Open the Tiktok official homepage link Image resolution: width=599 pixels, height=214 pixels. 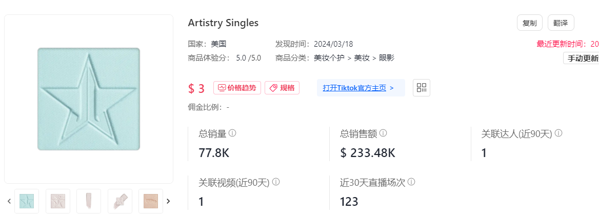pyautogui.click(x=358, y=88)
